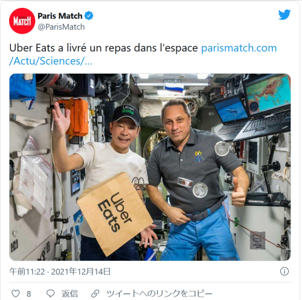Open the Twitter bird logo
Screen dimensions: 302x300
tap(284, 14)
